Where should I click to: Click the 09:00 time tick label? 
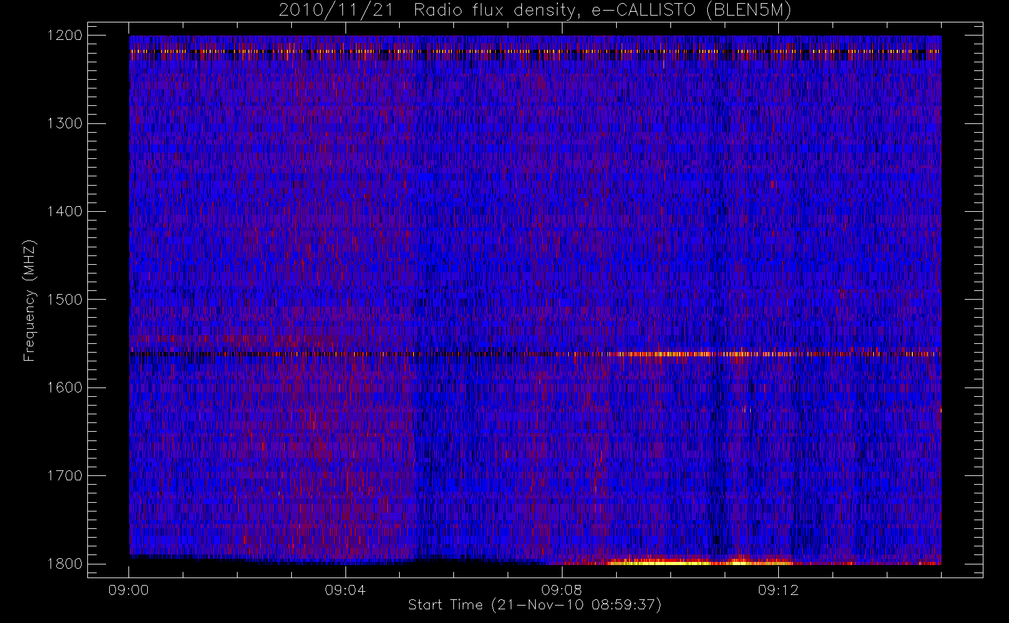click(128, 590)
